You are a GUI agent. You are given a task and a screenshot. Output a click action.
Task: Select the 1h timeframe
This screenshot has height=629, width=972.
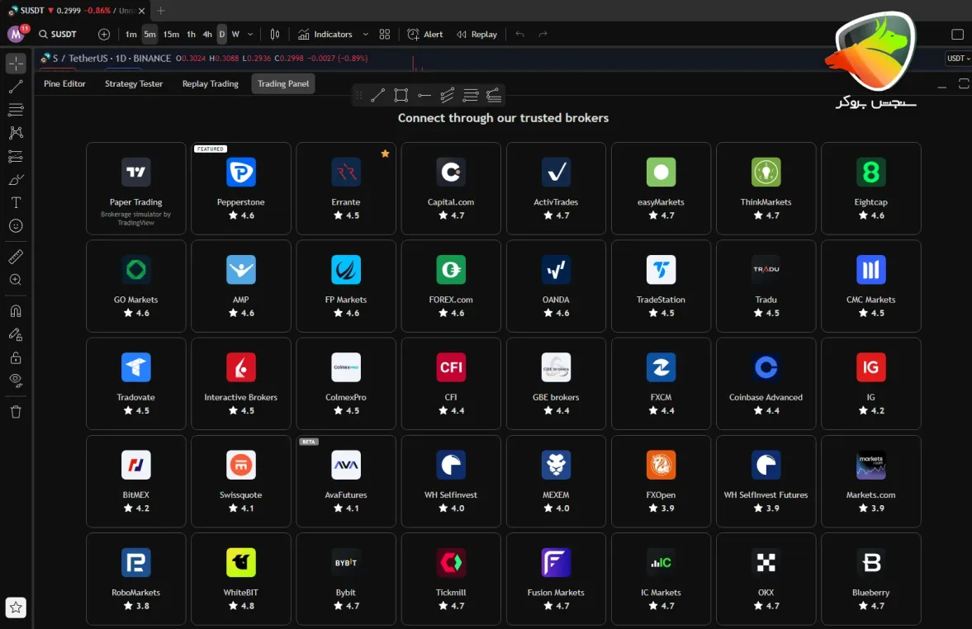click(191, 34)
